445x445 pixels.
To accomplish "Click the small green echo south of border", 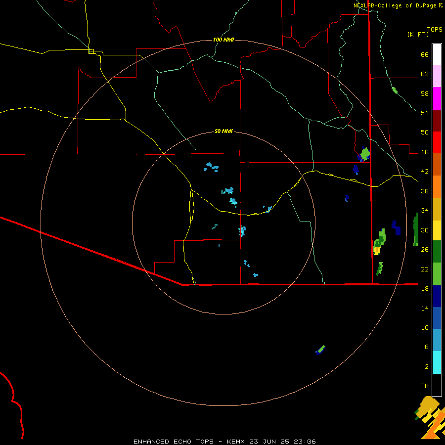I will pos(320,350).
